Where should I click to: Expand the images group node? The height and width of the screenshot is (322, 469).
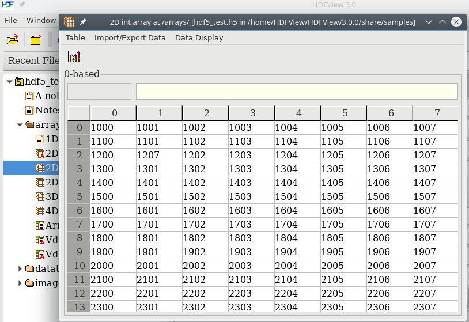click(x=20, y=283)
